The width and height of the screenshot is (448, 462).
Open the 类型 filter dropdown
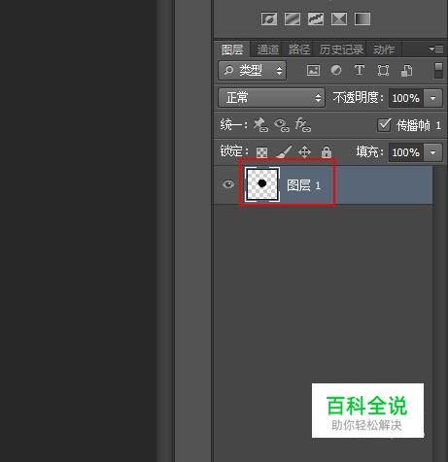tap(252, 70)
